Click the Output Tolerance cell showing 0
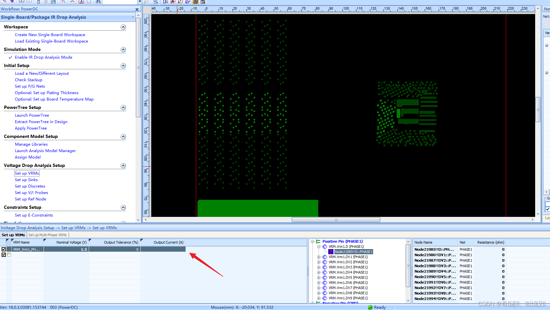550x310 pixels. click(x=115, y=249)
